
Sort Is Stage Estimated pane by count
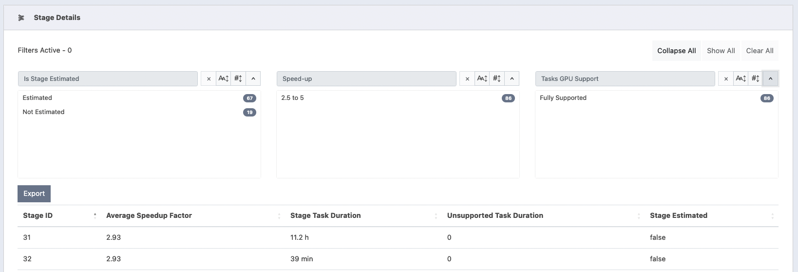coord(238,78)
